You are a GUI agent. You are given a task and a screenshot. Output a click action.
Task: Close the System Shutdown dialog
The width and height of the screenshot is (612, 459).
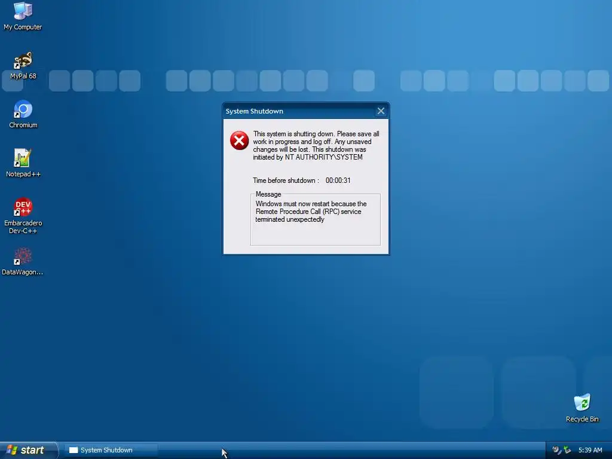coord(381,111)
